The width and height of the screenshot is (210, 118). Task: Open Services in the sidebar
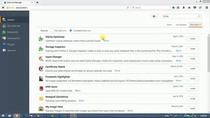(x=14, y=50)
